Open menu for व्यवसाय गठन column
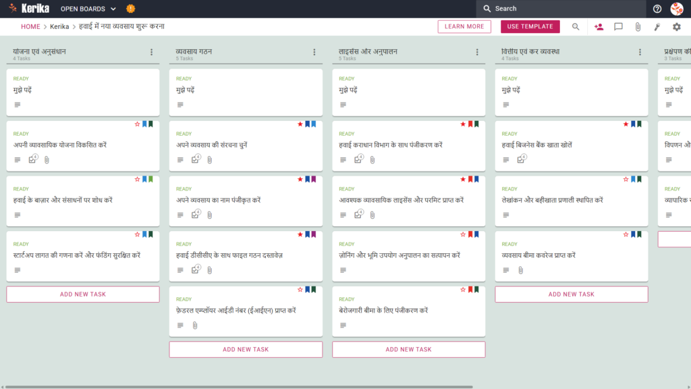 (x=314, y=52)
